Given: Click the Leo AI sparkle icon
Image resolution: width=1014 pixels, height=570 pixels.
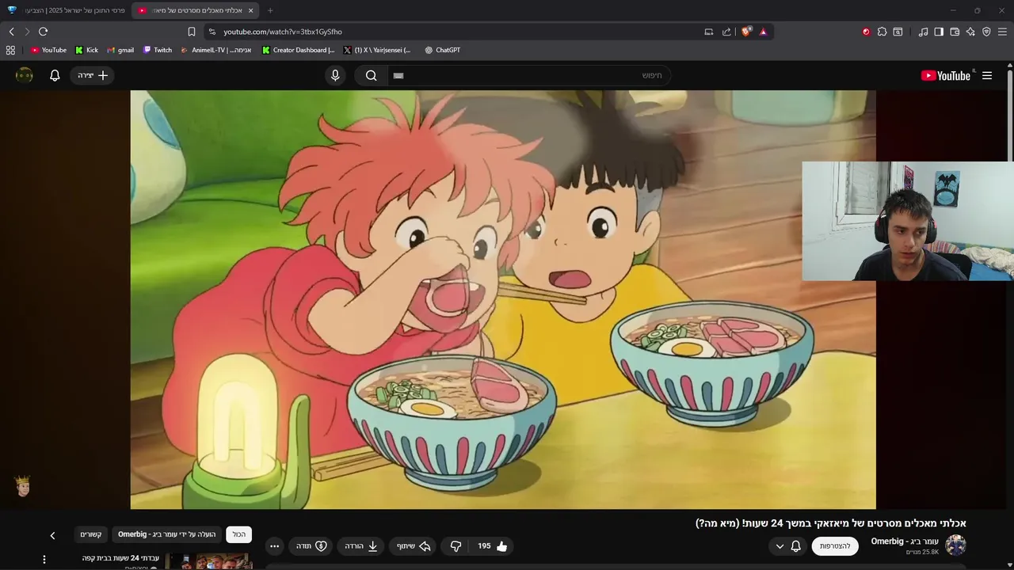Looking at the screenshot, I should [x=970, y=32].
